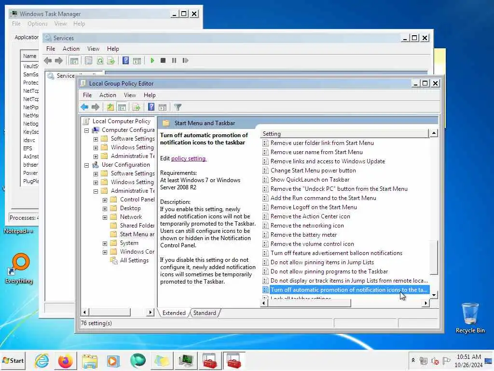Screen dimensions: 494x371
Task: Toggle Show/Hide Console Tree icon in Policy Editor
Action: (122, 107)
